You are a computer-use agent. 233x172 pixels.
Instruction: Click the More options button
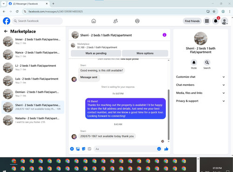coord(145,53)
